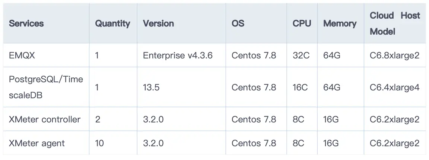Click the Version column header
Screen dimensions: 429x160
(x=158, y=23)
